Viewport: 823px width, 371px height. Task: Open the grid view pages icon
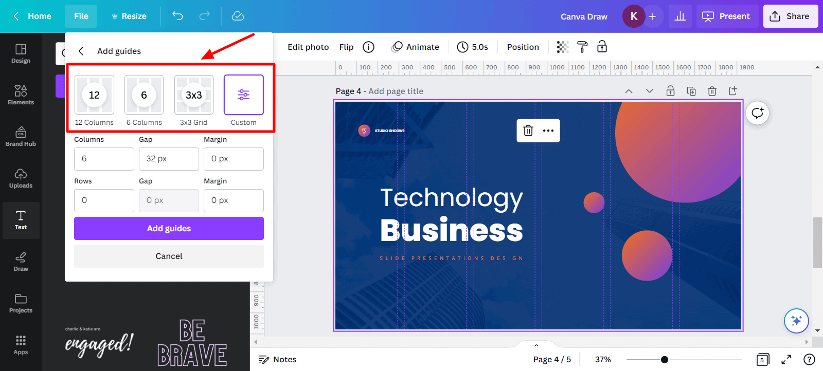763,359
